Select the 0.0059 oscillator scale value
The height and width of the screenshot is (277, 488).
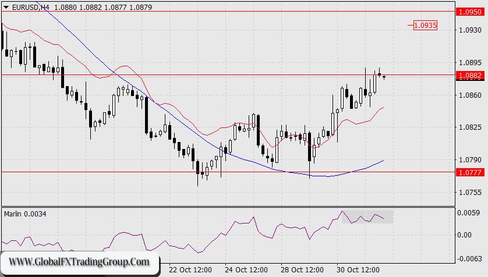pyautogui.click(x=468, y=213)
